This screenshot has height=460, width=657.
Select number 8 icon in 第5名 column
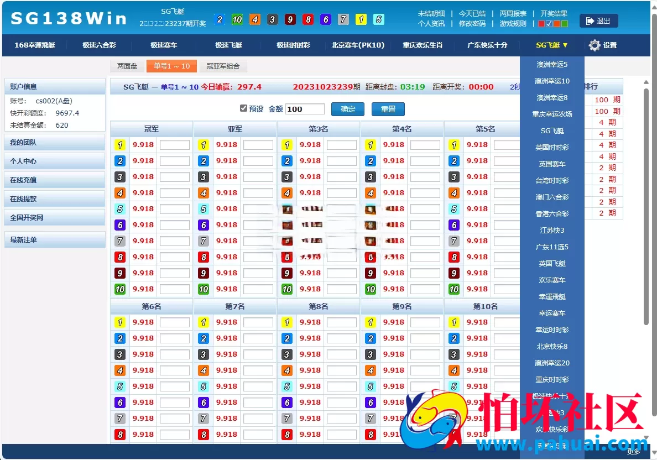454,257
